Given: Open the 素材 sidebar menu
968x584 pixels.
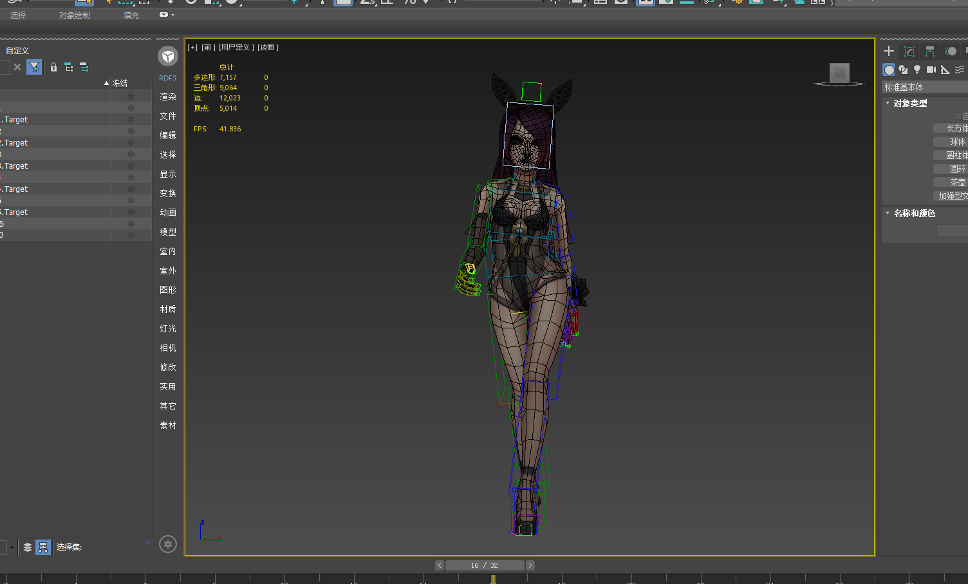Looking at the screenshot, I should [x=168, y=425].
